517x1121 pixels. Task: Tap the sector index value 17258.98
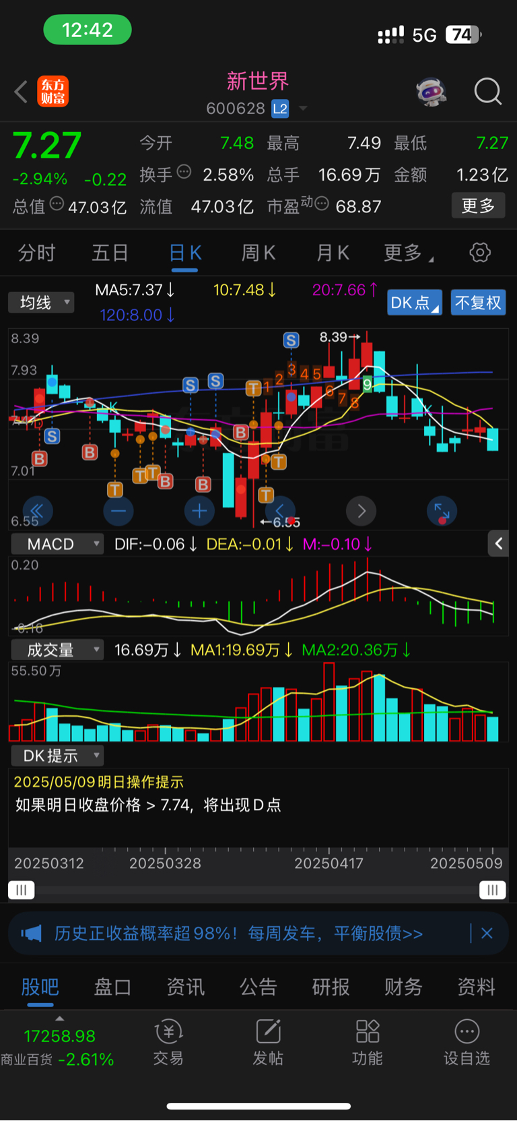(59, 1036)
